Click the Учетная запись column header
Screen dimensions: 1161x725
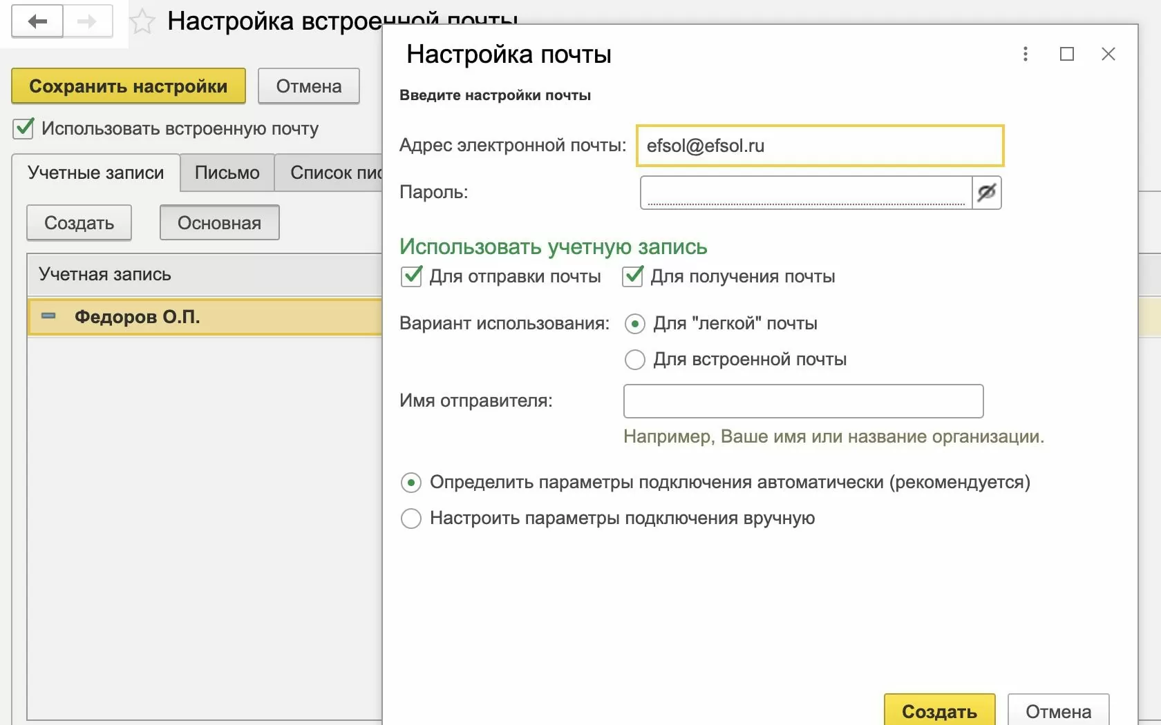click(x=205, y=275)
